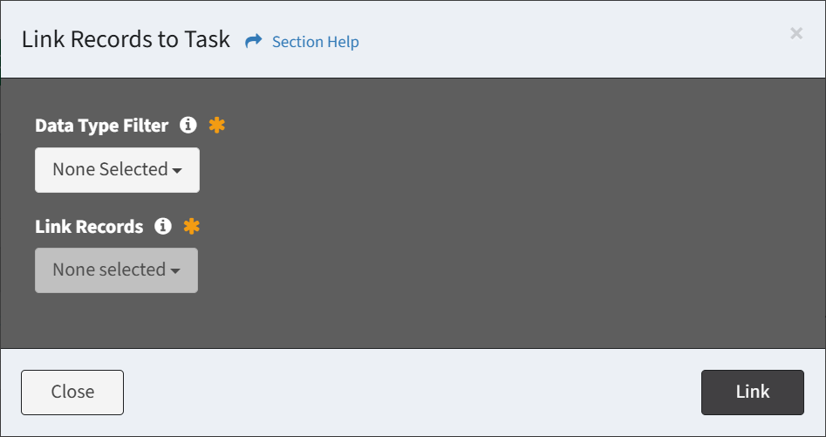Click the caret beside None Selected under Data Type Filter
Image resolution: width=826 pixels, height=437 pixels.
click(x=177, y=171)
